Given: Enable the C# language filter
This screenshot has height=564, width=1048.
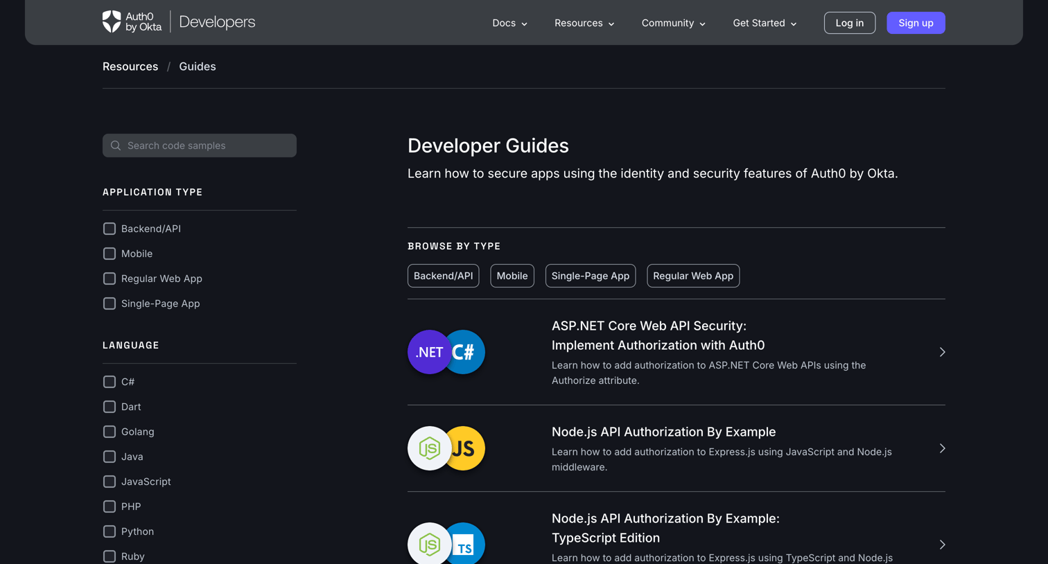Looking at the screenshot, I should 110,382.
